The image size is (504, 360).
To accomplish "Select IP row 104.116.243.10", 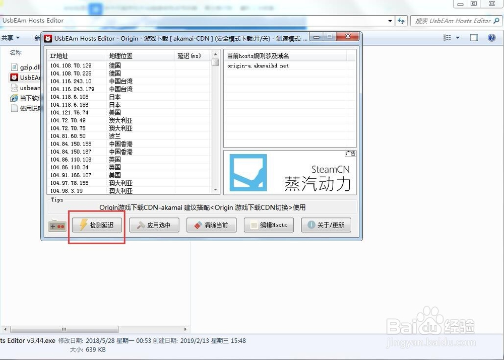I will (129, 81).
